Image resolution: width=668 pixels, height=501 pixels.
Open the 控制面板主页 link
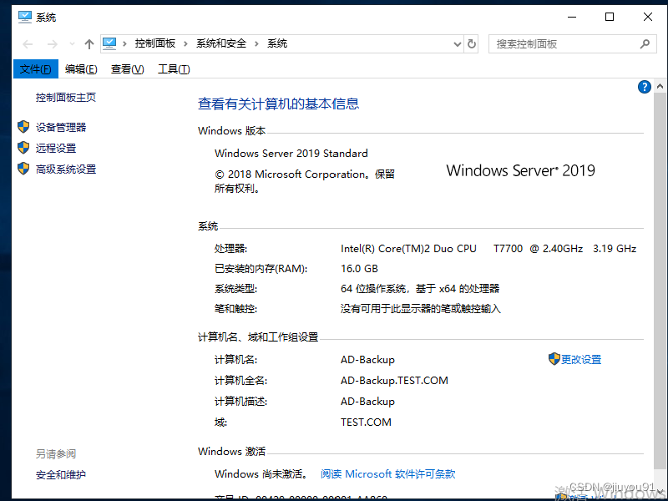tap(66, 98)
